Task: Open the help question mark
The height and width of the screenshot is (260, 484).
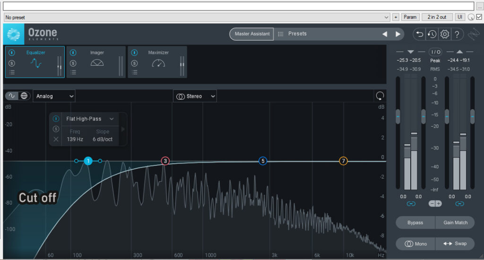Action: [457, 35]
